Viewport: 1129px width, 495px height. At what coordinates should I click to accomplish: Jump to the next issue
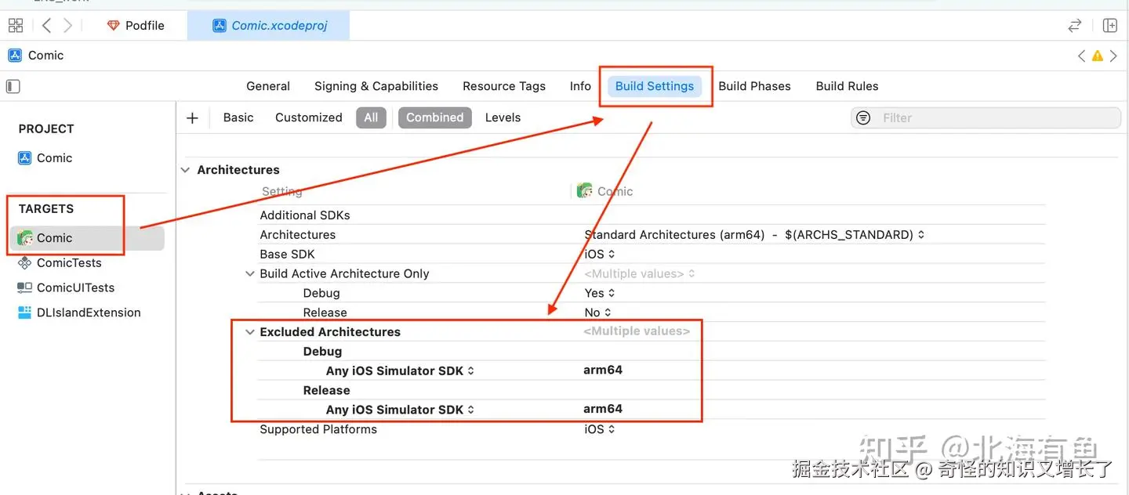pyautogui.click(x=1113, y=56)
